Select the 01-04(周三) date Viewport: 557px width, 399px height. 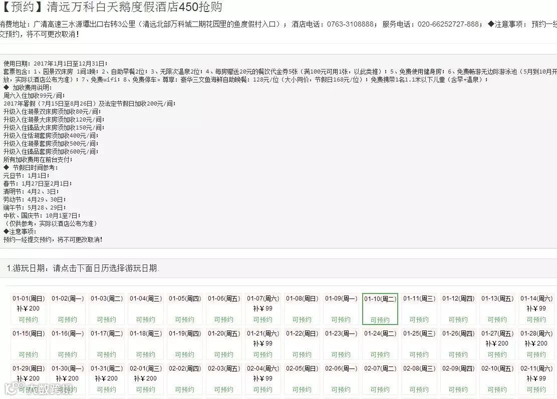[x=146, y=309]
